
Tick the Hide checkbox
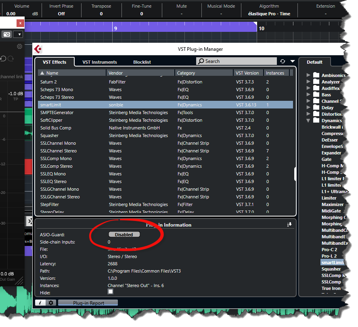pos(111,292)
